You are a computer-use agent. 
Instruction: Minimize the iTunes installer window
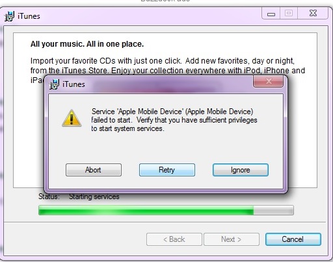[271, 14]
